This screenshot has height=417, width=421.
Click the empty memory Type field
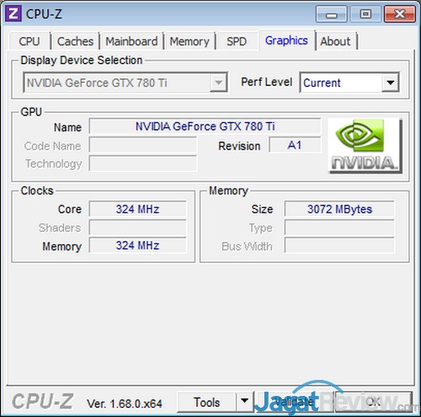tap(339, 227)
